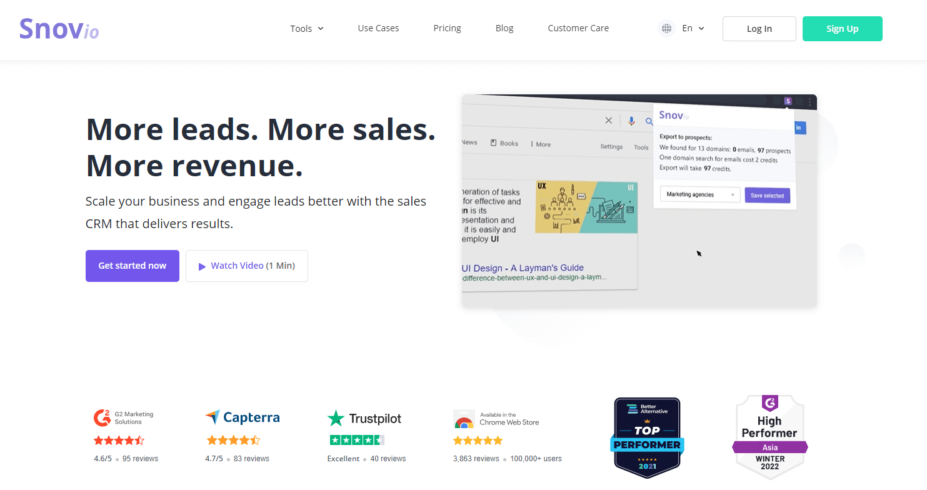Click the demo video thumbnail
The width and height of the screenshot is (927, 490).
[x=639, y=201]
